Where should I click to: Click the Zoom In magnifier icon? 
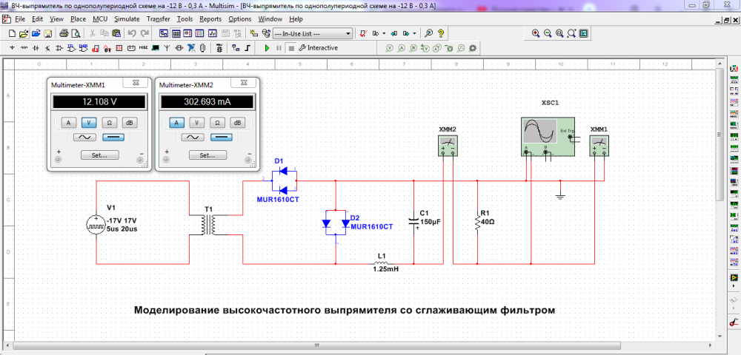coord(536,34)
